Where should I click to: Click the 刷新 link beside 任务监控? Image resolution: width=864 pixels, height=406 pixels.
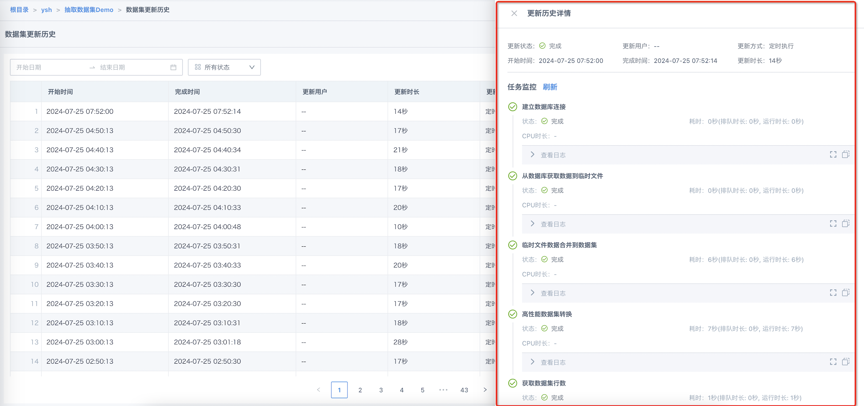550,87
